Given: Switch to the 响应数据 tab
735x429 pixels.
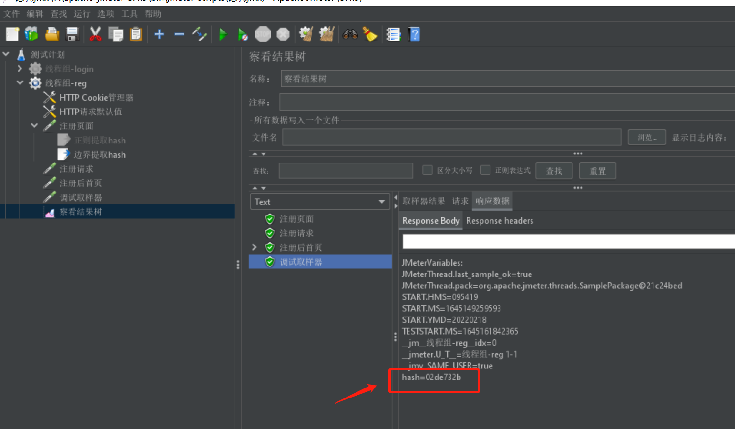Looking at the screenshot, I should click(492, 201).
